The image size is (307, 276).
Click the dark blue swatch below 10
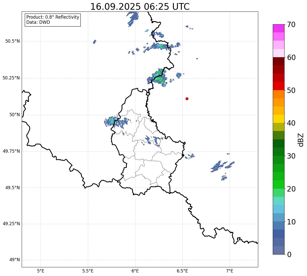click(278, 234)
